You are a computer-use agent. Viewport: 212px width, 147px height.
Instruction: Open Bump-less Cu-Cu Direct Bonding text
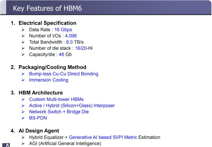64,74
